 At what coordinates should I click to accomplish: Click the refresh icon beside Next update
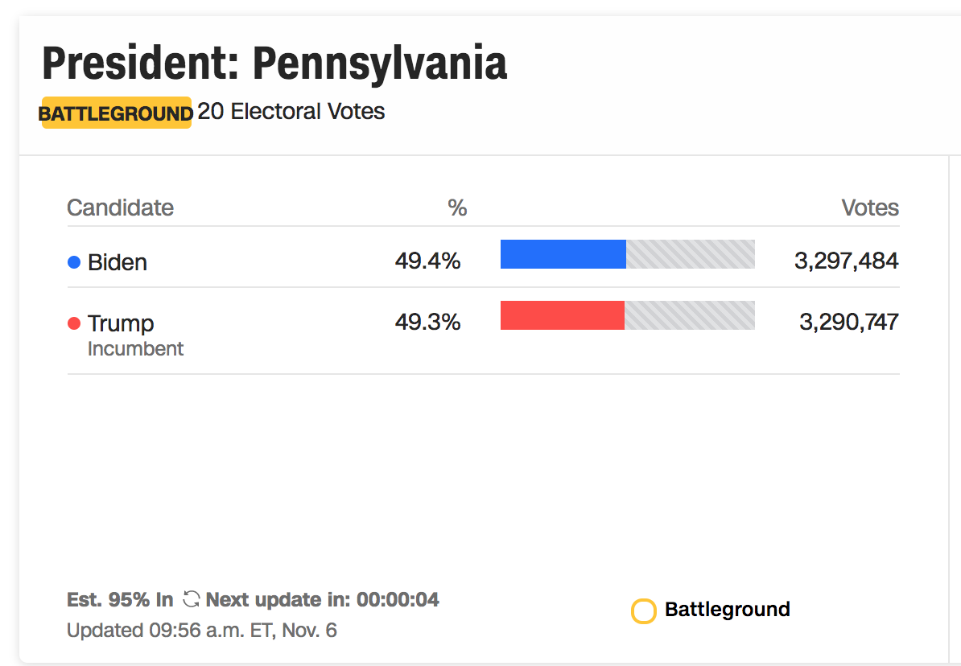pos(192,598)
